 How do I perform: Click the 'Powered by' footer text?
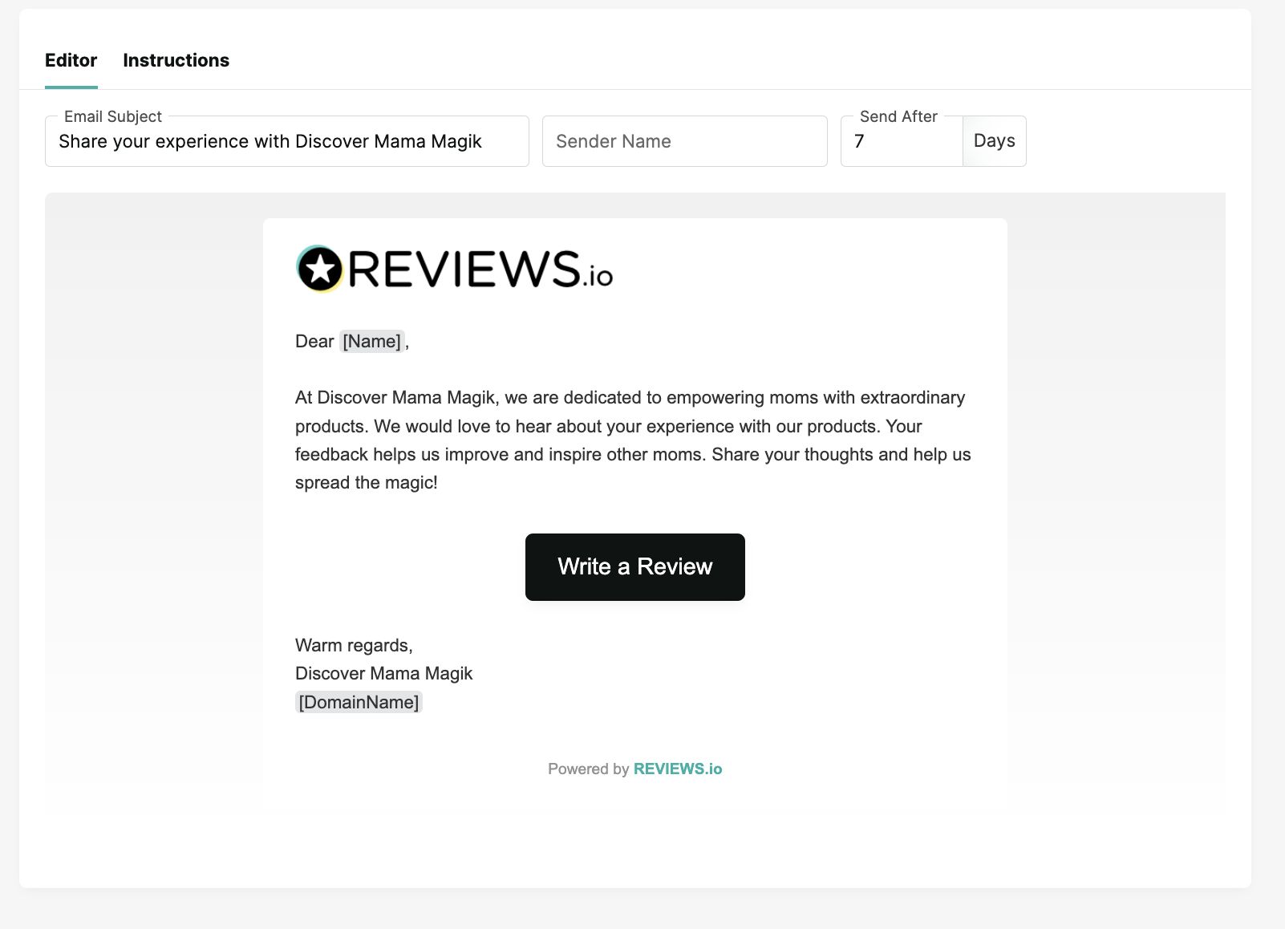[588, 769]
